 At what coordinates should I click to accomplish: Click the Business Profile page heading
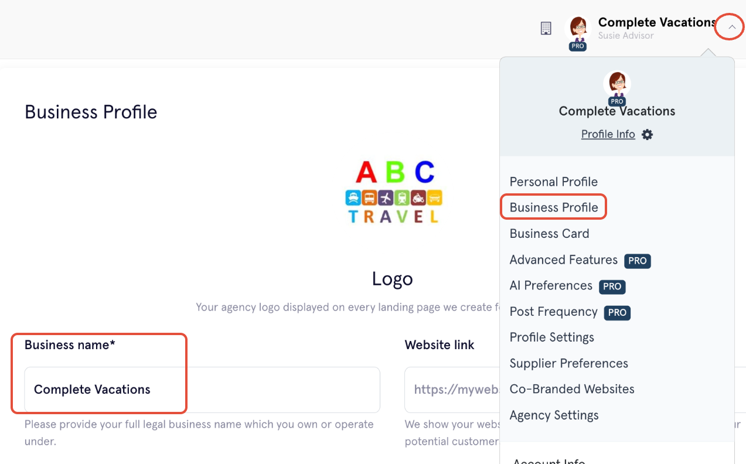pos(91,112)
